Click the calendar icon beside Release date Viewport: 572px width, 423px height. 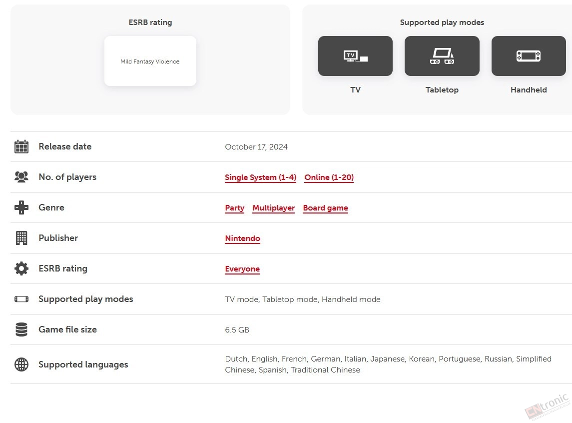(x=21, y=146)
